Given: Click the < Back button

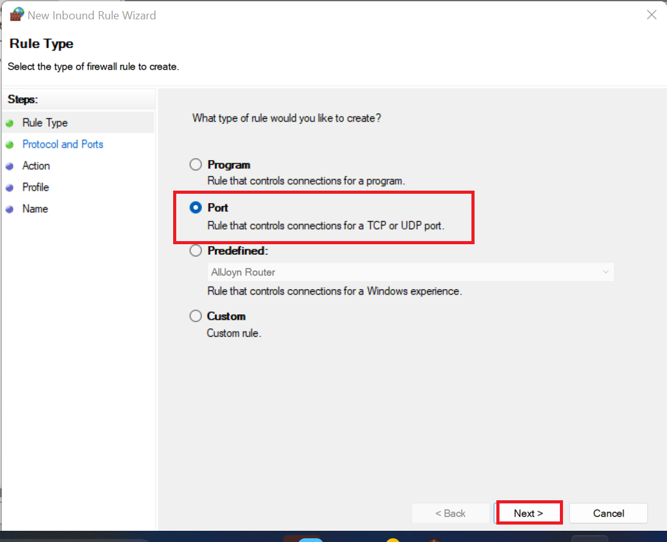Looking at the screenshot, I should tap(450, 513).
